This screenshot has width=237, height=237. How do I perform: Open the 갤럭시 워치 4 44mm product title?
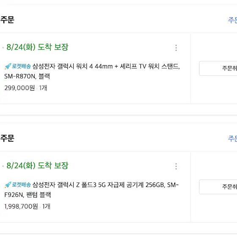pyautogui.click(x=106, y=66)
